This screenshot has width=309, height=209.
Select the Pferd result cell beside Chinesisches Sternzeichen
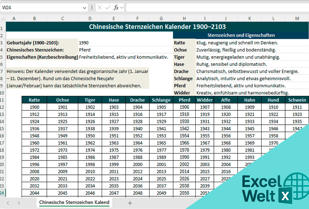point(85,50)
